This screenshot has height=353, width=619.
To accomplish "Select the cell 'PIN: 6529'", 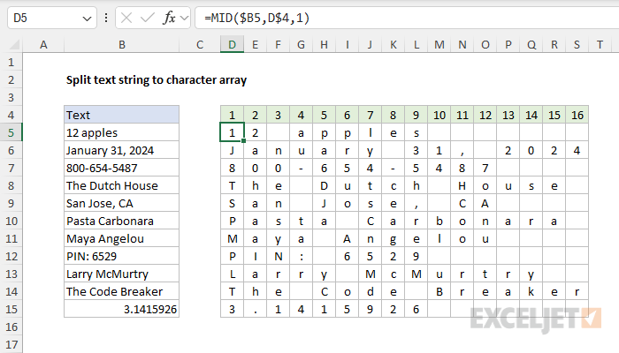I will click(x=122, y=256).
